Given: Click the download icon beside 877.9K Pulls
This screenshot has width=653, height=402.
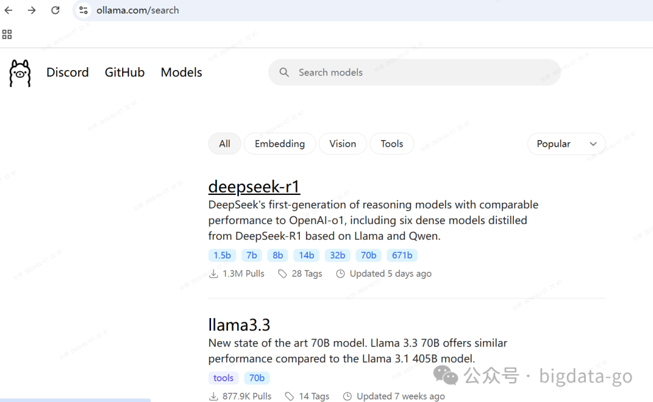Looking at the screenshot, I should pos(213,396).
